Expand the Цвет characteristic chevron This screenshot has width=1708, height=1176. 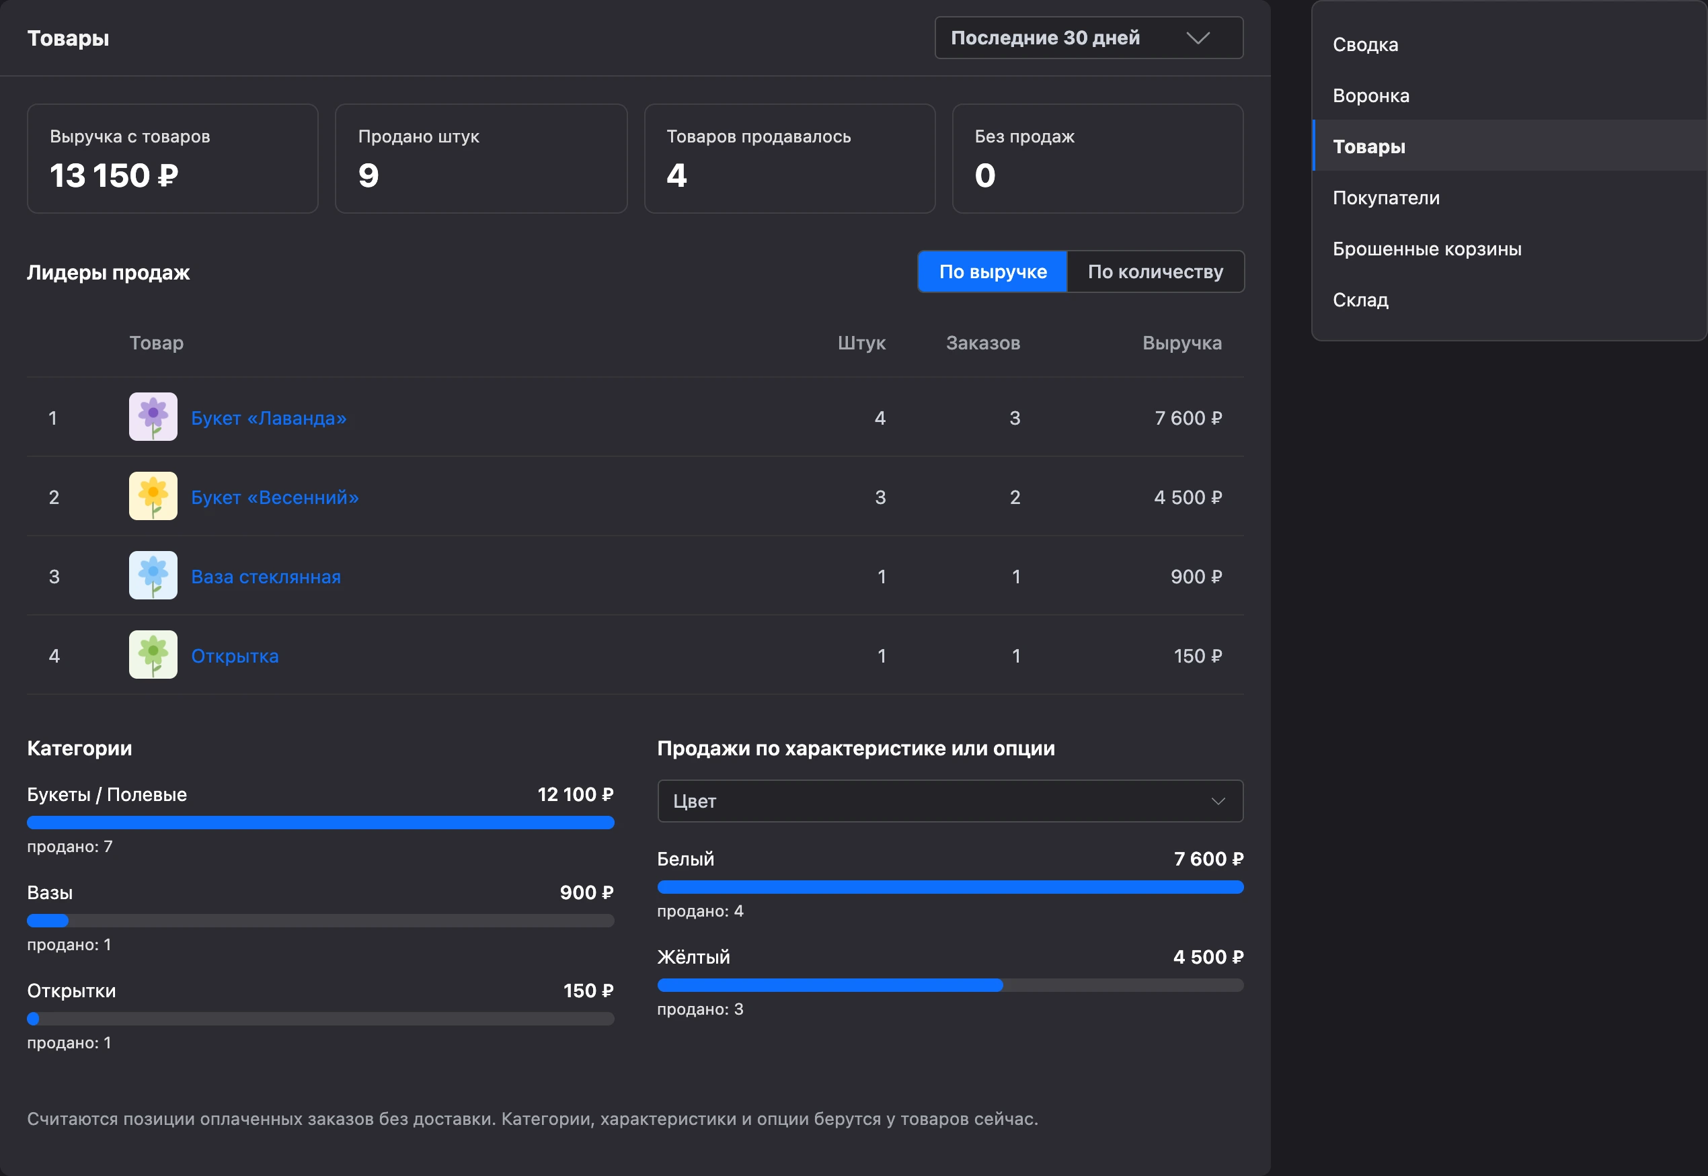(x=1218, y=801)
